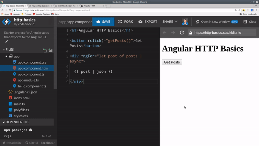Click the new folder icon in Files
Screen dimensions: 259x146
pyautogui.click(x=51, y=50)
